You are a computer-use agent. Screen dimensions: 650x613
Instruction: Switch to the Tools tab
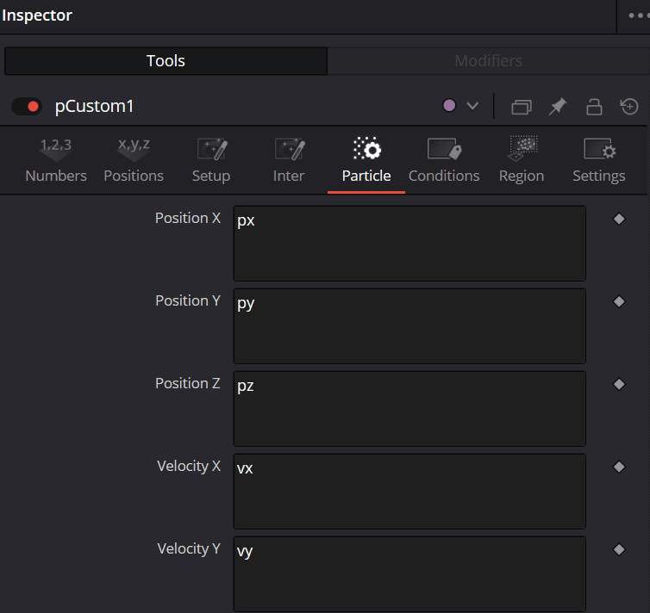tap(166, 61)
